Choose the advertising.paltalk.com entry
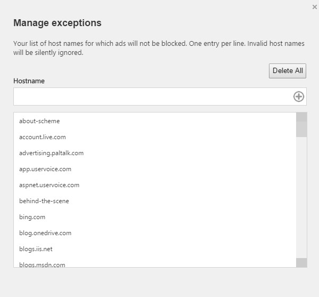 [x=155, y=153]
